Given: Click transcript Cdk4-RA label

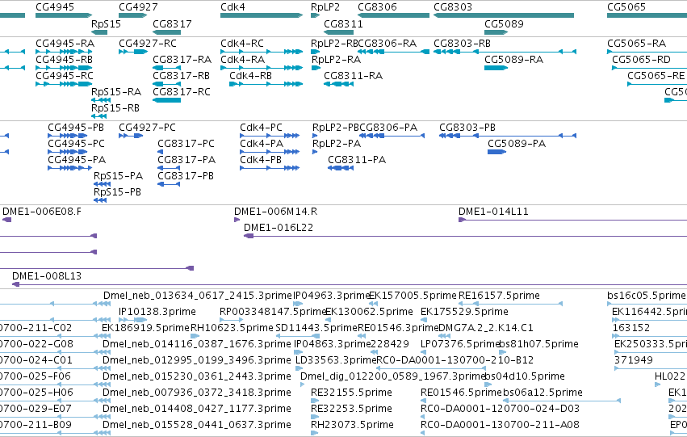Looking at the screenshot, I should click(243, 60).
